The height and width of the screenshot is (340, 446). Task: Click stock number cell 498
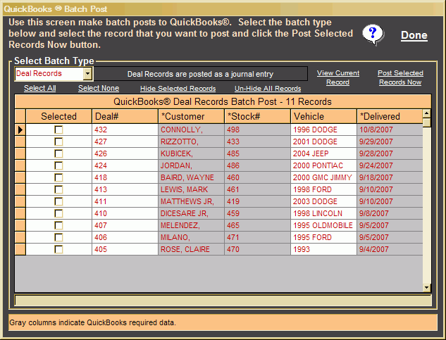pos(257,130)
